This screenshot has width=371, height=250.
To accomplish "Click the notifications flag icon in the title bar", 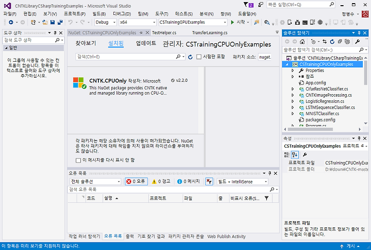I will coord(248,5).
